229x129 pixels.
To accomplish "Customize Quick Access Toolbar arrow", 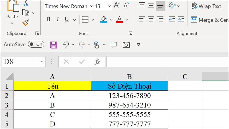I will 139,44.
